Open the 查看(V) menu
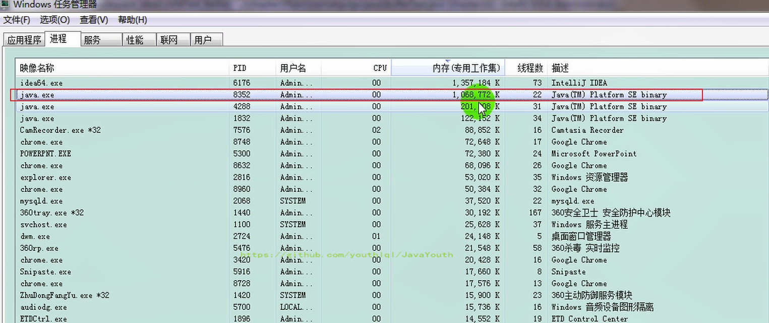769x323 pixels. [94, 20]
